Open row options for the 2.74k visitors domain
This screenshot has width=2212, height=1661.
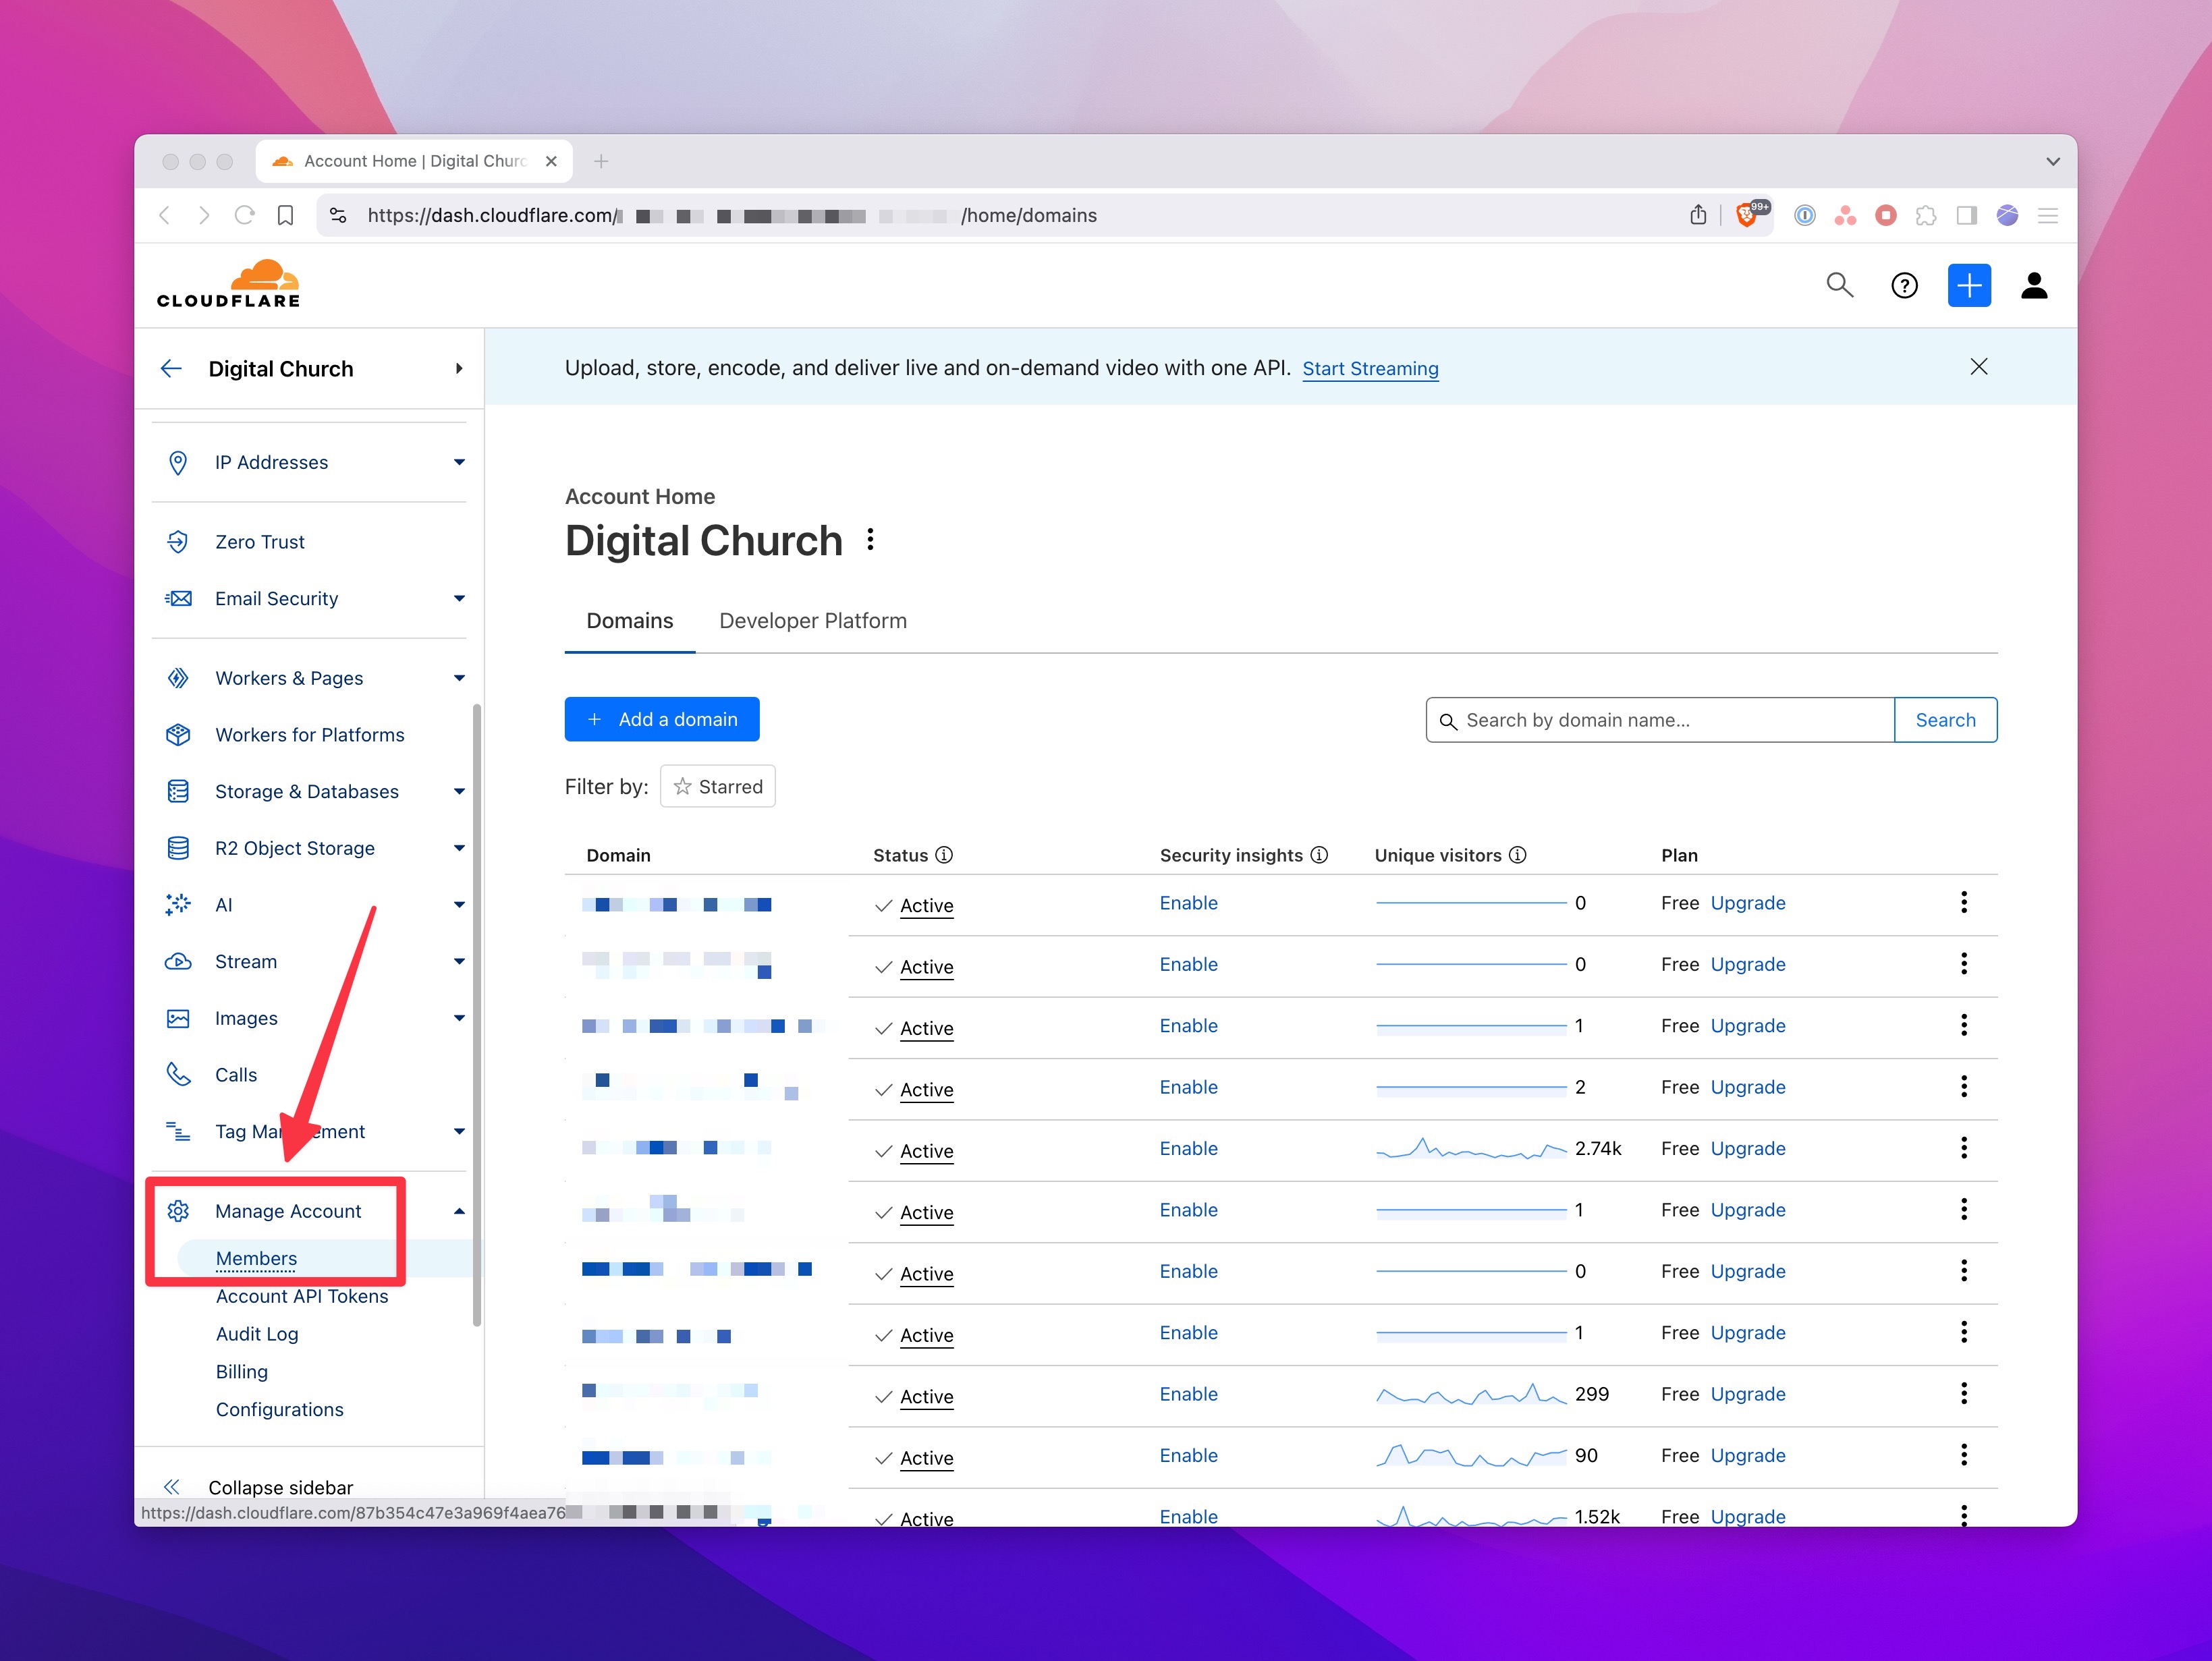1964,1148
